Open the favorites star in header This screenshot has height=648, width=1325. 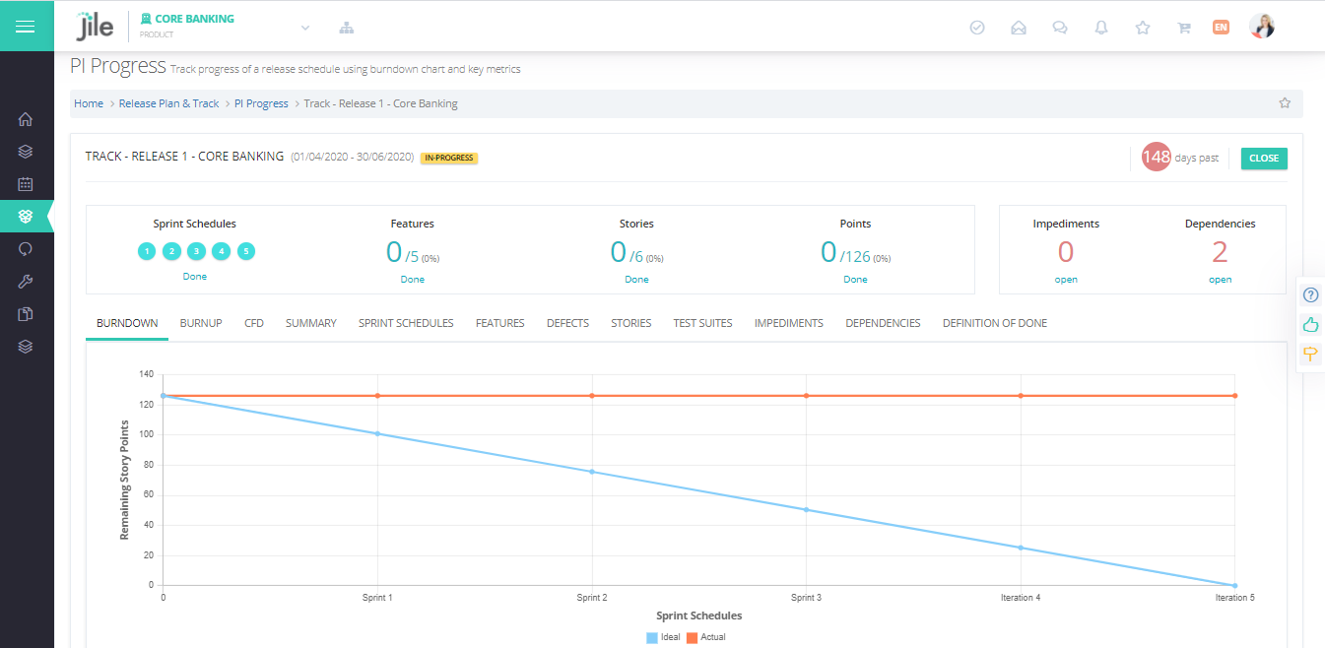coord(1143,28)
